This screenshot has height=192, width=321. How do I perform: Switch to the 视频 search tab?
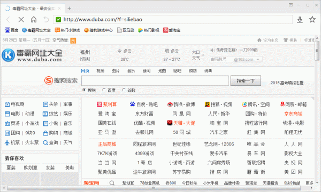tap(101, 71)
